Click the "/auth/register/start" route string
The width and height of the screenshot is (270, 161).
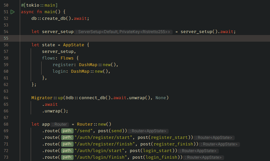pos(103,138)
